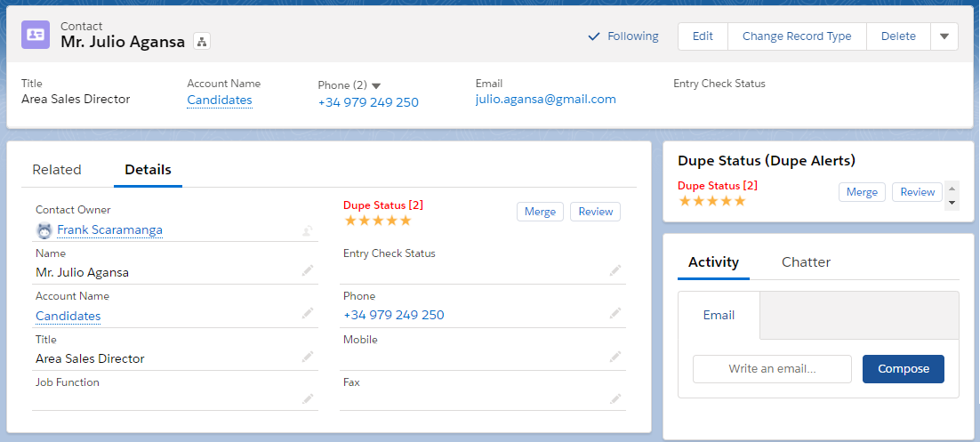Expand the Phone (2) dropdown arrow

tap(376, 85)
